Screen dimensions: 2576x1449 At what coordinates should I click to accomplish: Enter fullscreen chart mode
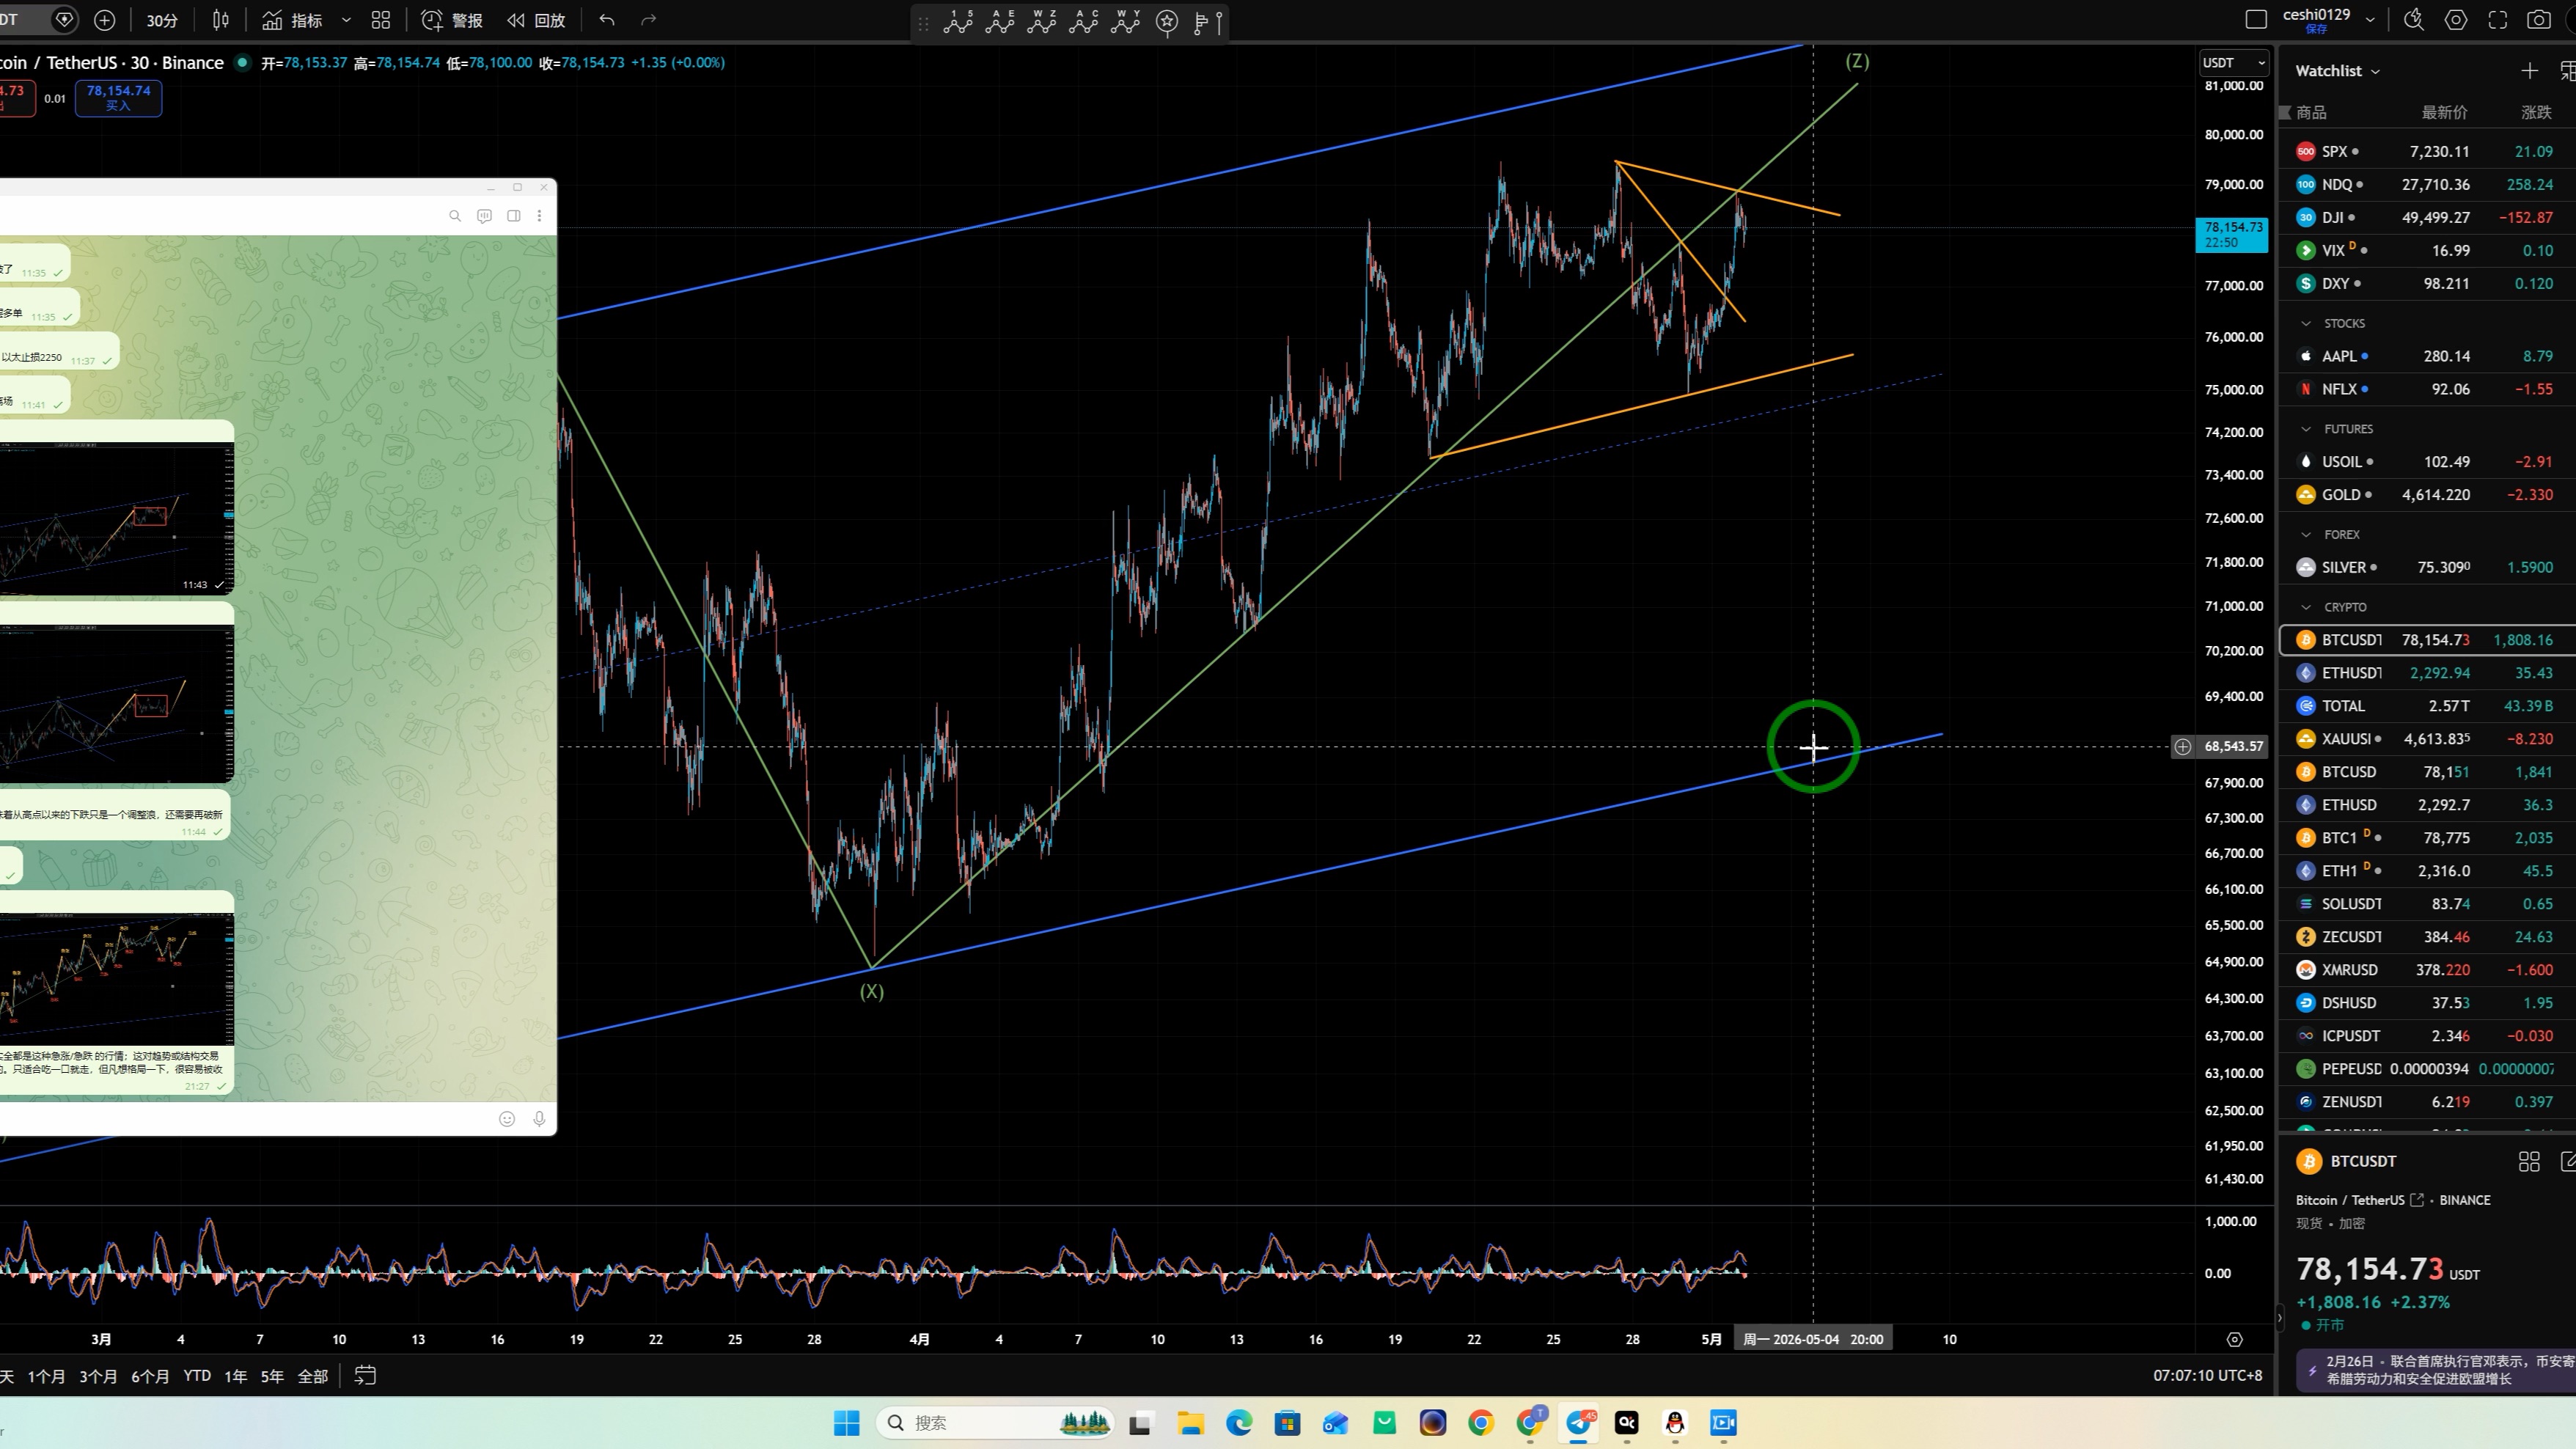[2497, 19]
